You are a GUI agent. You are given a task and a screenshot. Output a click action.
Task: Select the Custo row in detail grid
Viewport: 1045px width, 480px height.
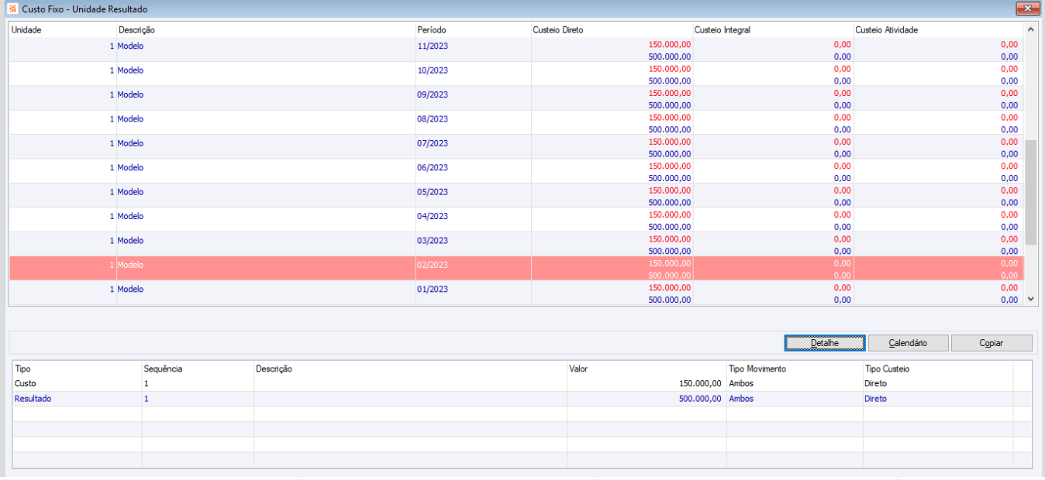point(522,383)
